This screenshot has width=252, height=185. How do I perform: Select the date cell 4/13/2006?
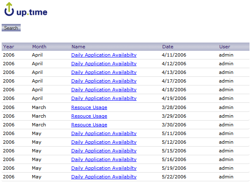tap(174, 72)
